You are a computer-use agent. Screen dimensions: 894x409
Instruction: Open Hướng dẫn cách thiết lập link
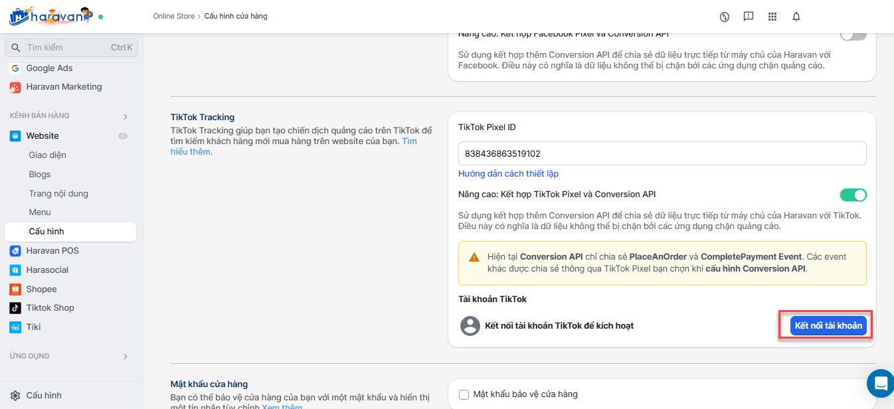508,173
